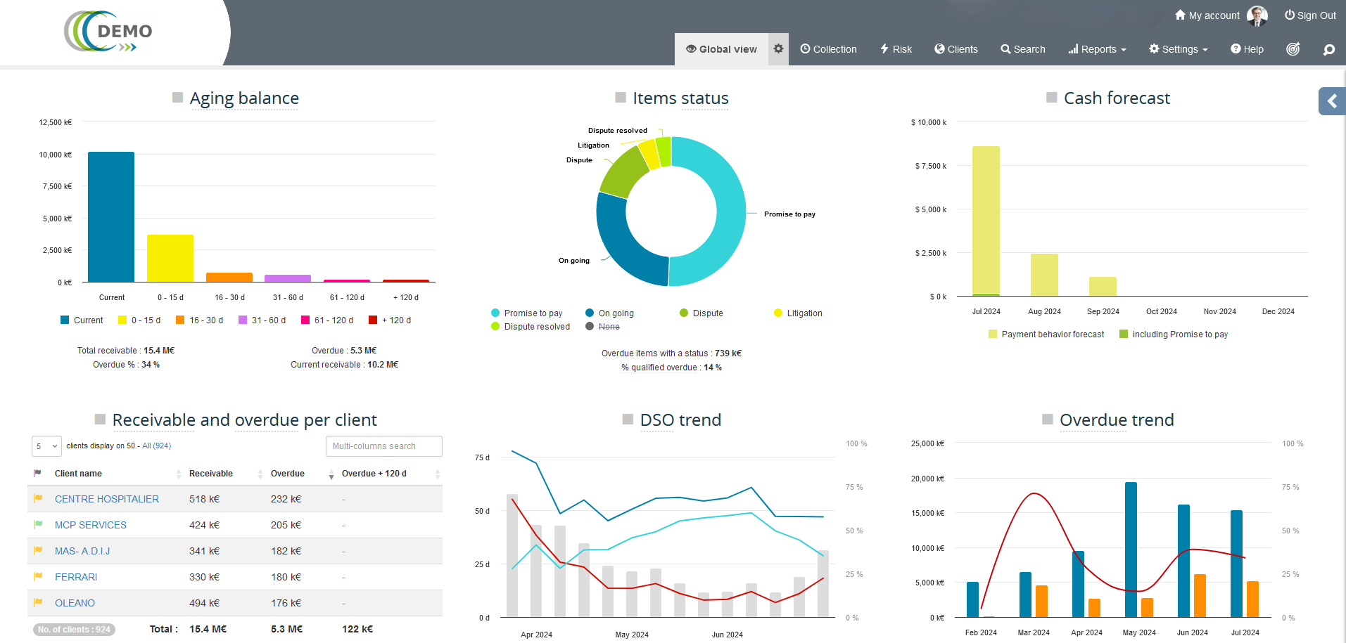Screen dimensions: 1346x643
Task: Sort by Client name column arrows
Action: coord(179,474)
